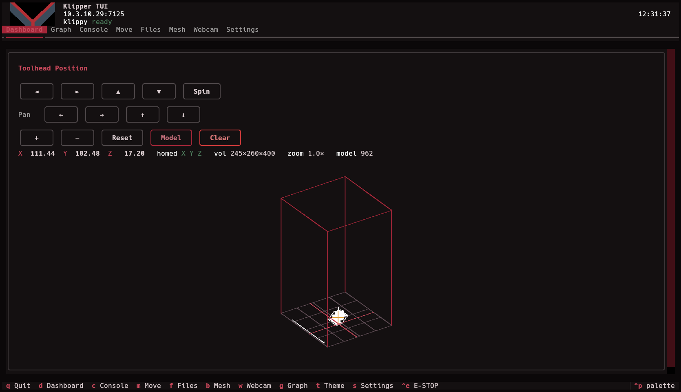This screenshot has height=392, width=681.
Task: Tilt view up with the ▲ button
Action: point(118,91)
